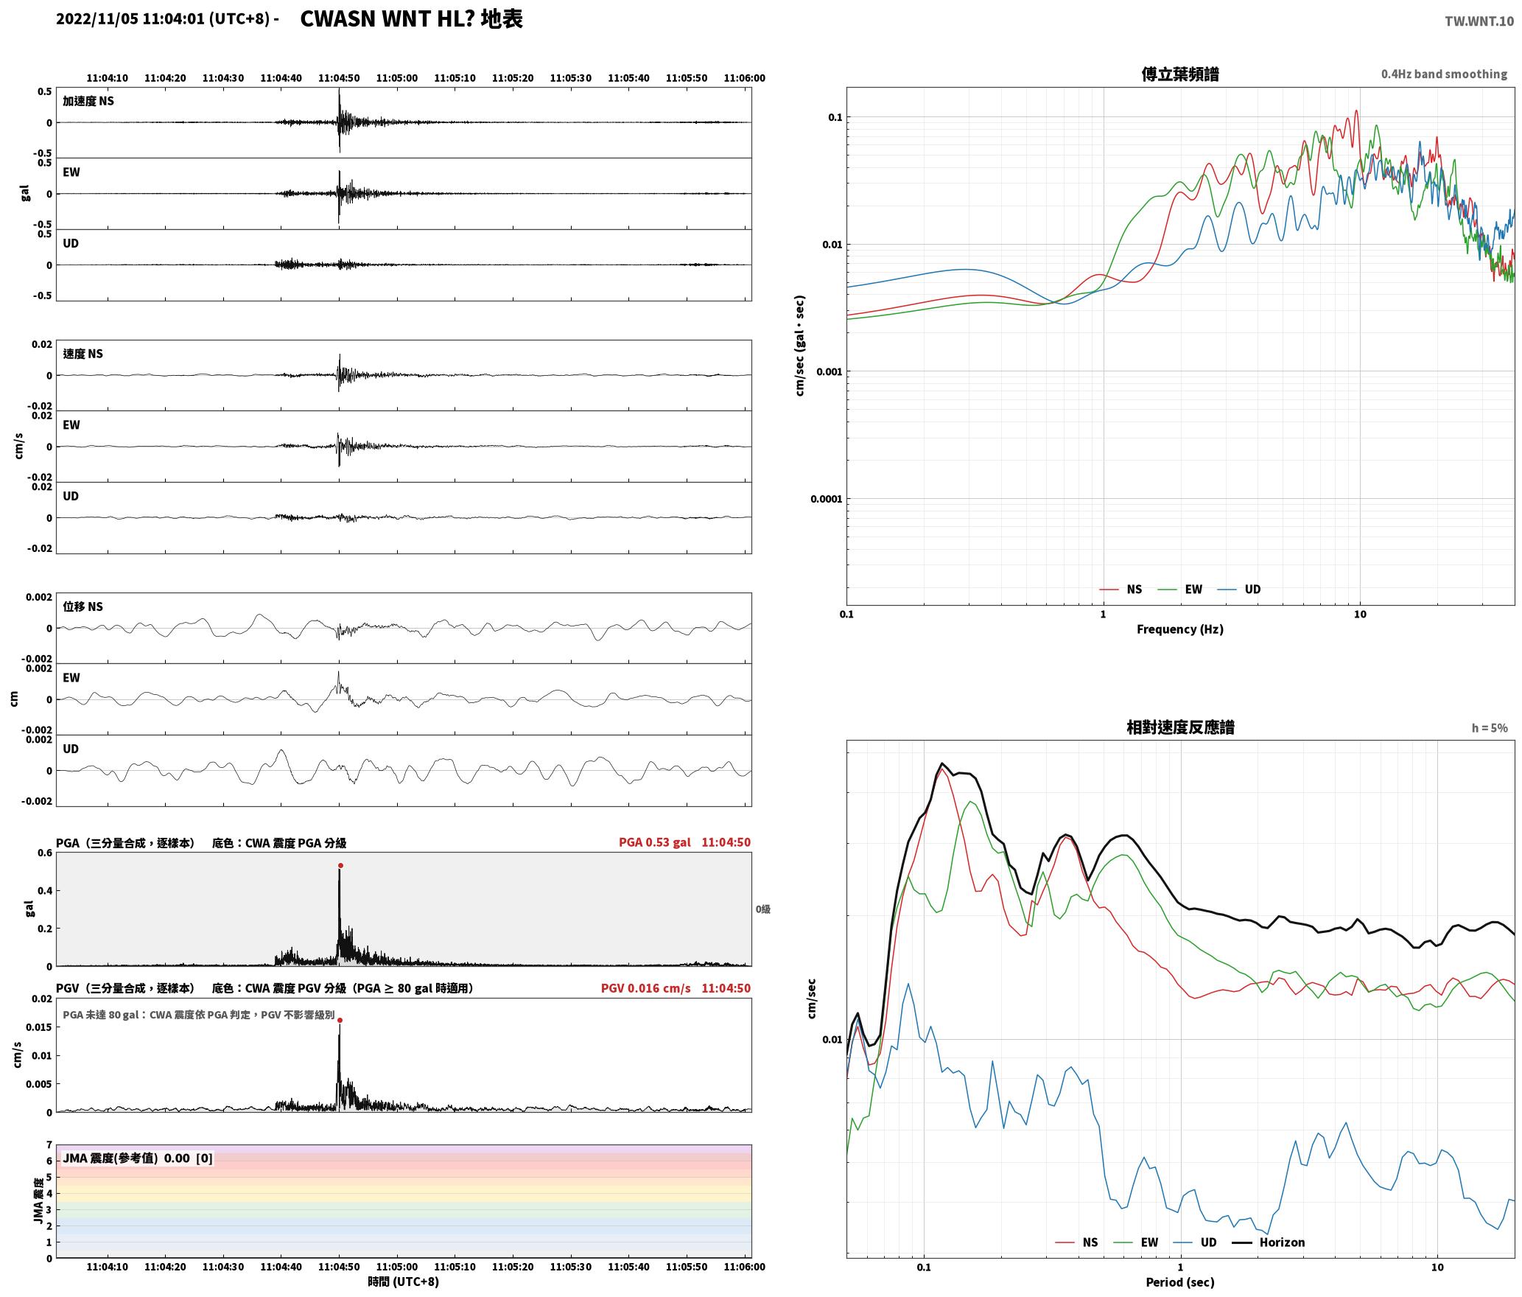The width and height of the screenshot is (1522, 1297).
Task: Click the PGV 0.016 cm/s readout text
Action: (646, 988)
